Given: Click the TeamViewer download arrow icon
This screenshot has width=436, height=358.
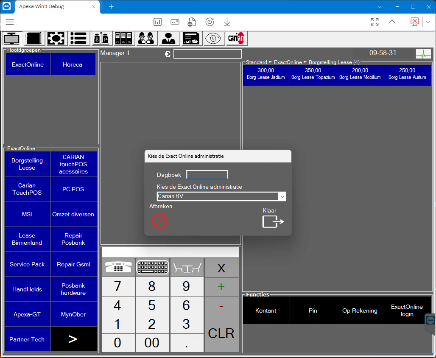Looking at the screenshot, I should [x=227, y=22].
